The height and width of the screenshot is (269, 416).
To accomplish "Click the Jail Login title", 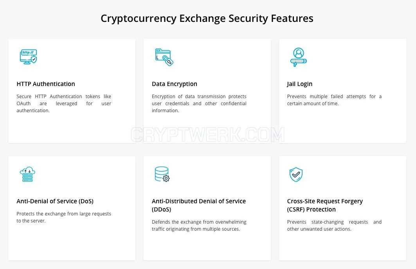I will [299, 84].
